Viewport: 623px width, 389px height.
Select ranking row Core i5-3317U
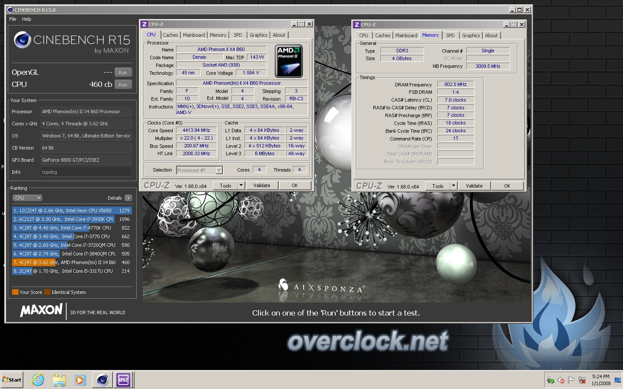click(72, 271)
